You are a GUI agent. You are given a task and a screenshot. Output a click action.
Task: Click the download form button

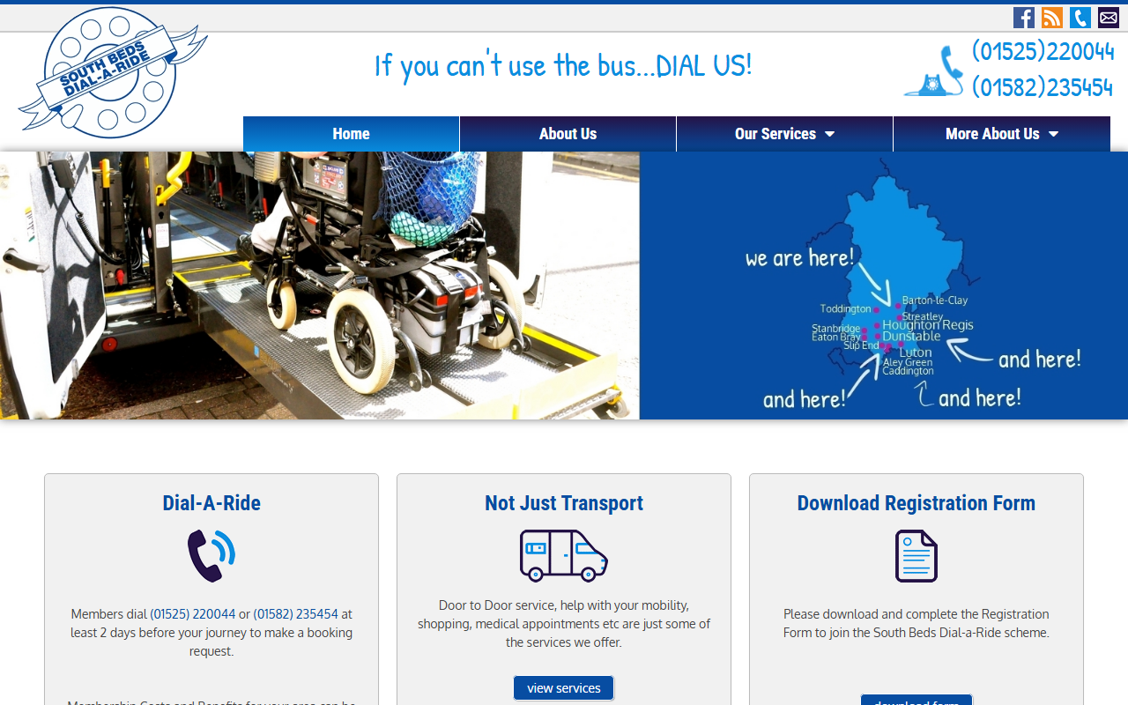pyautogui.click(x=916, y=700)
